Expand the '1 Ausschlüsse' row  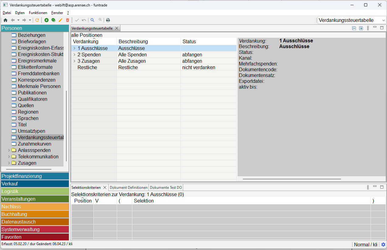coord(75,48)
